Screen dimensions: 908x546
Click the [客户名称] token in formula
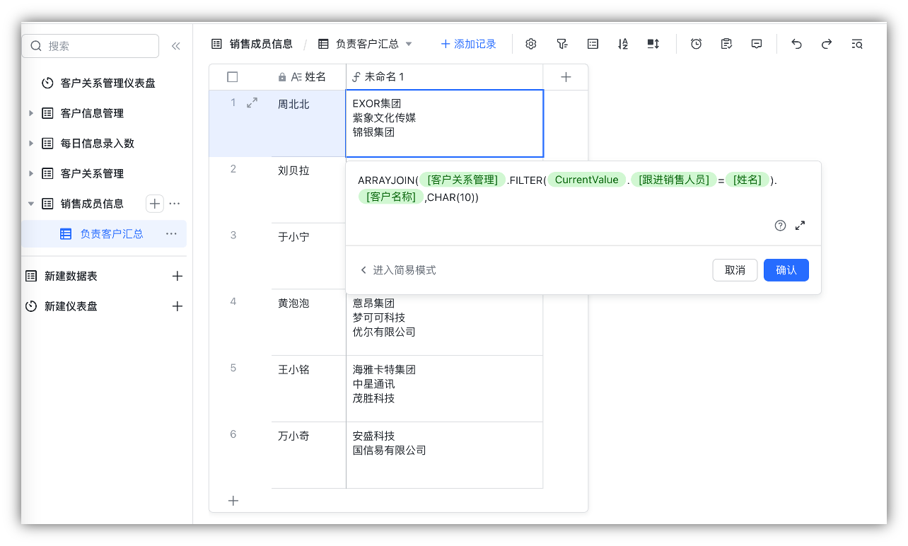pyautogui.click(x=391, y=197)
